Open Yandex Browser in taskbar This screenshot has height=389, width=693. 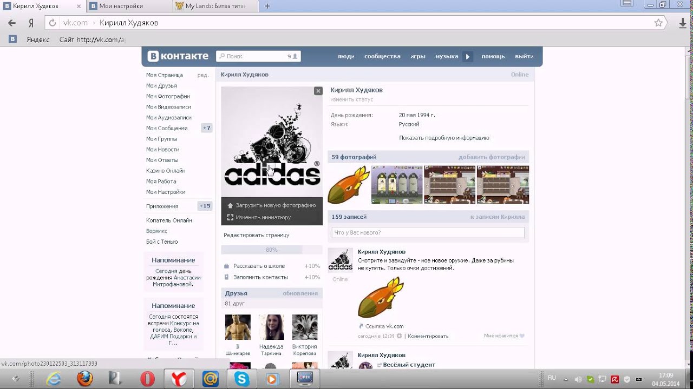pos(179,379)
